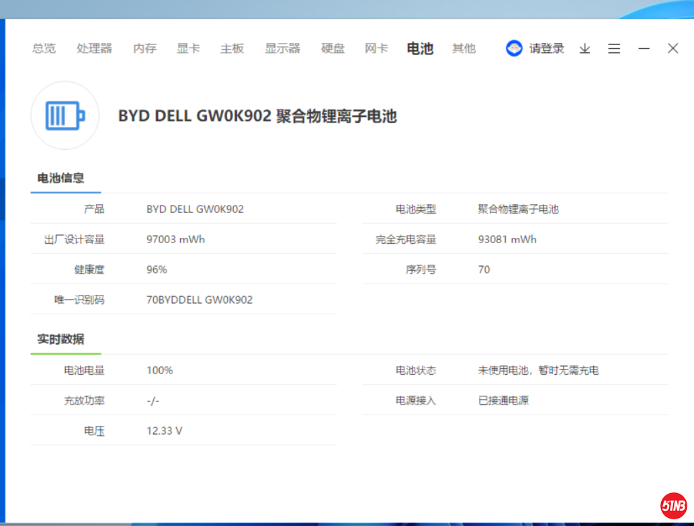The image size is (694, 526).
Task: Select the 实时数据 section header
Action: [60, 339]
